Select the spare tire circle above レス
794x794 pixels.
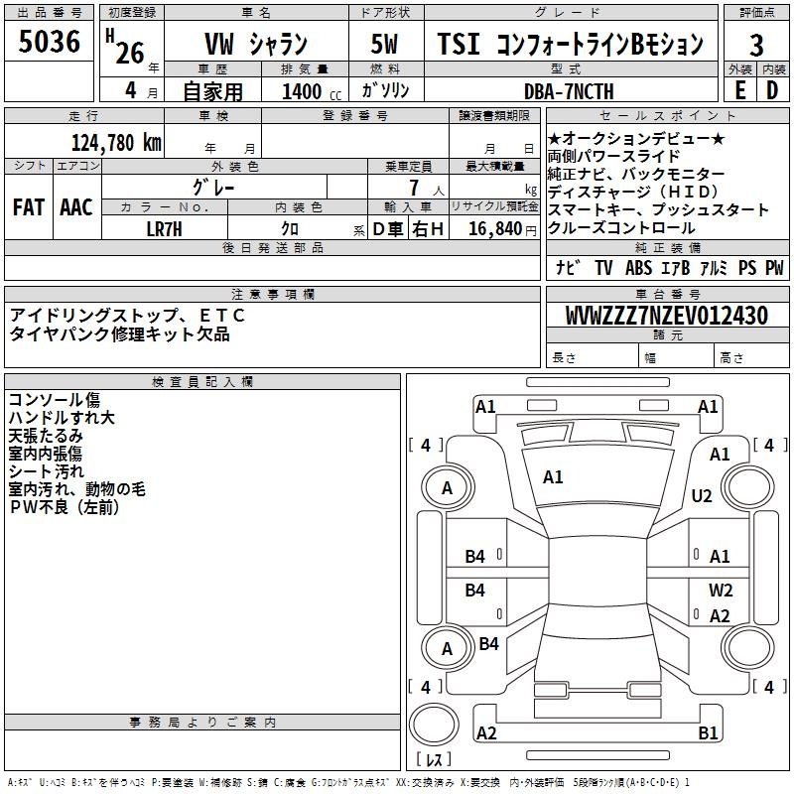pyautogui.click(x=434, y=725)
